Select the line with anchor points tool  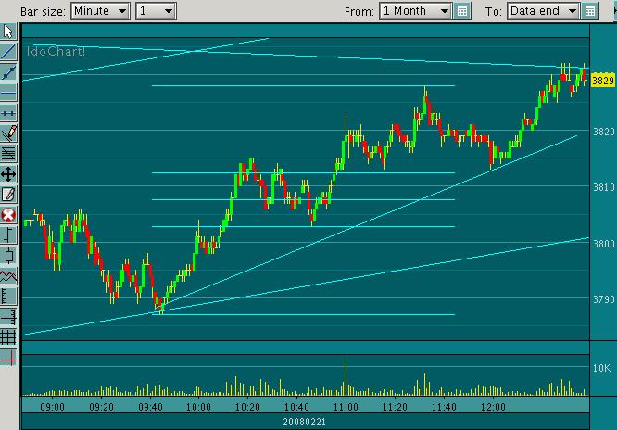(8, 72)
